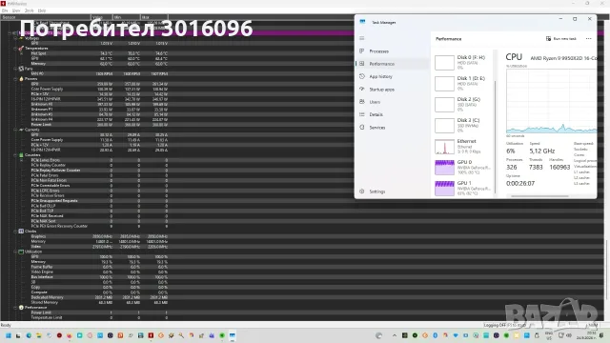Click the Min column header
This screenshot has height=343, width=610.
127,17
